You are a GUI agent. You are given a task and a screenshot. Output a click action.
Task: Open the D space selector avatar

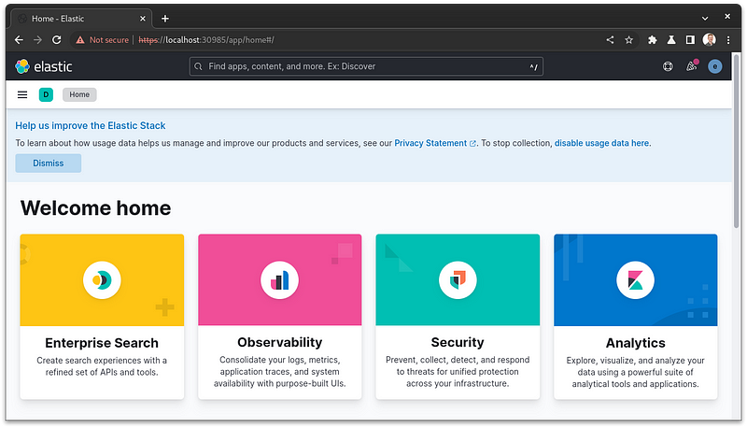(46, 94)
